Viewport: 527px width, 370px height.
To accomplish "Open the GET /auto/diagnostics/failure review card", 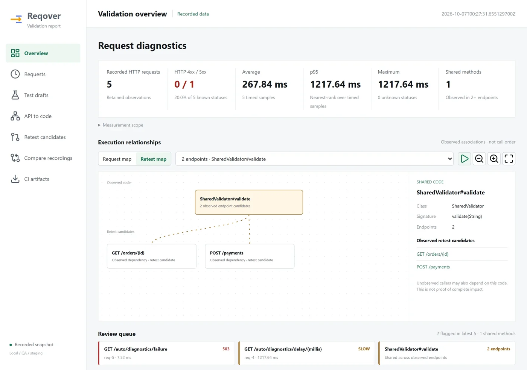I will (x=166, y=353).
